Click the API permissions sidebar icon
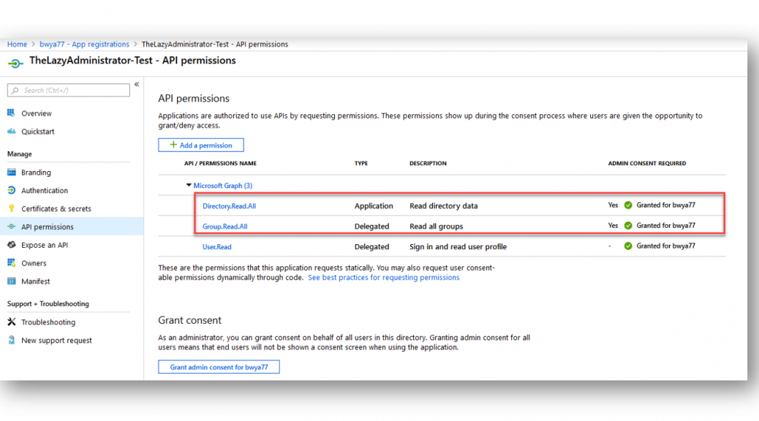The height and width of the screenshot is (421, 759). pyautogui.click(x=11, y=227)
